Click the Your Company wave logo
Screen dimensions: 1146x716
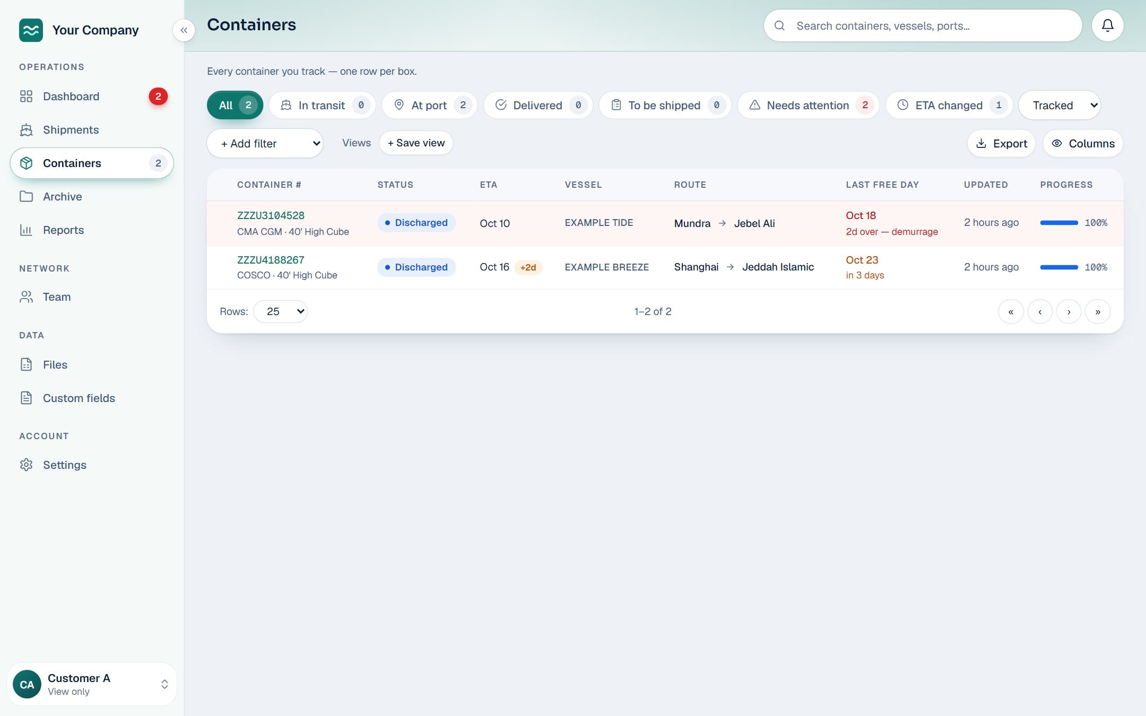[31, 30]
